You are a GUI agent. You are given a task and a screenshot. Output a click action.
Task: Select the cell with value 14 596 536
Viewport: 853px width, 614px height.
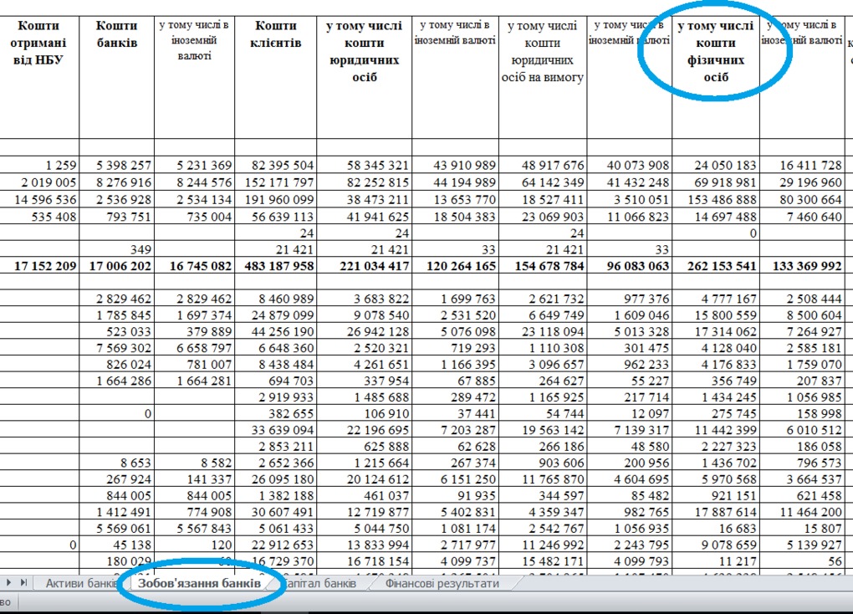[x=39, y=200]
